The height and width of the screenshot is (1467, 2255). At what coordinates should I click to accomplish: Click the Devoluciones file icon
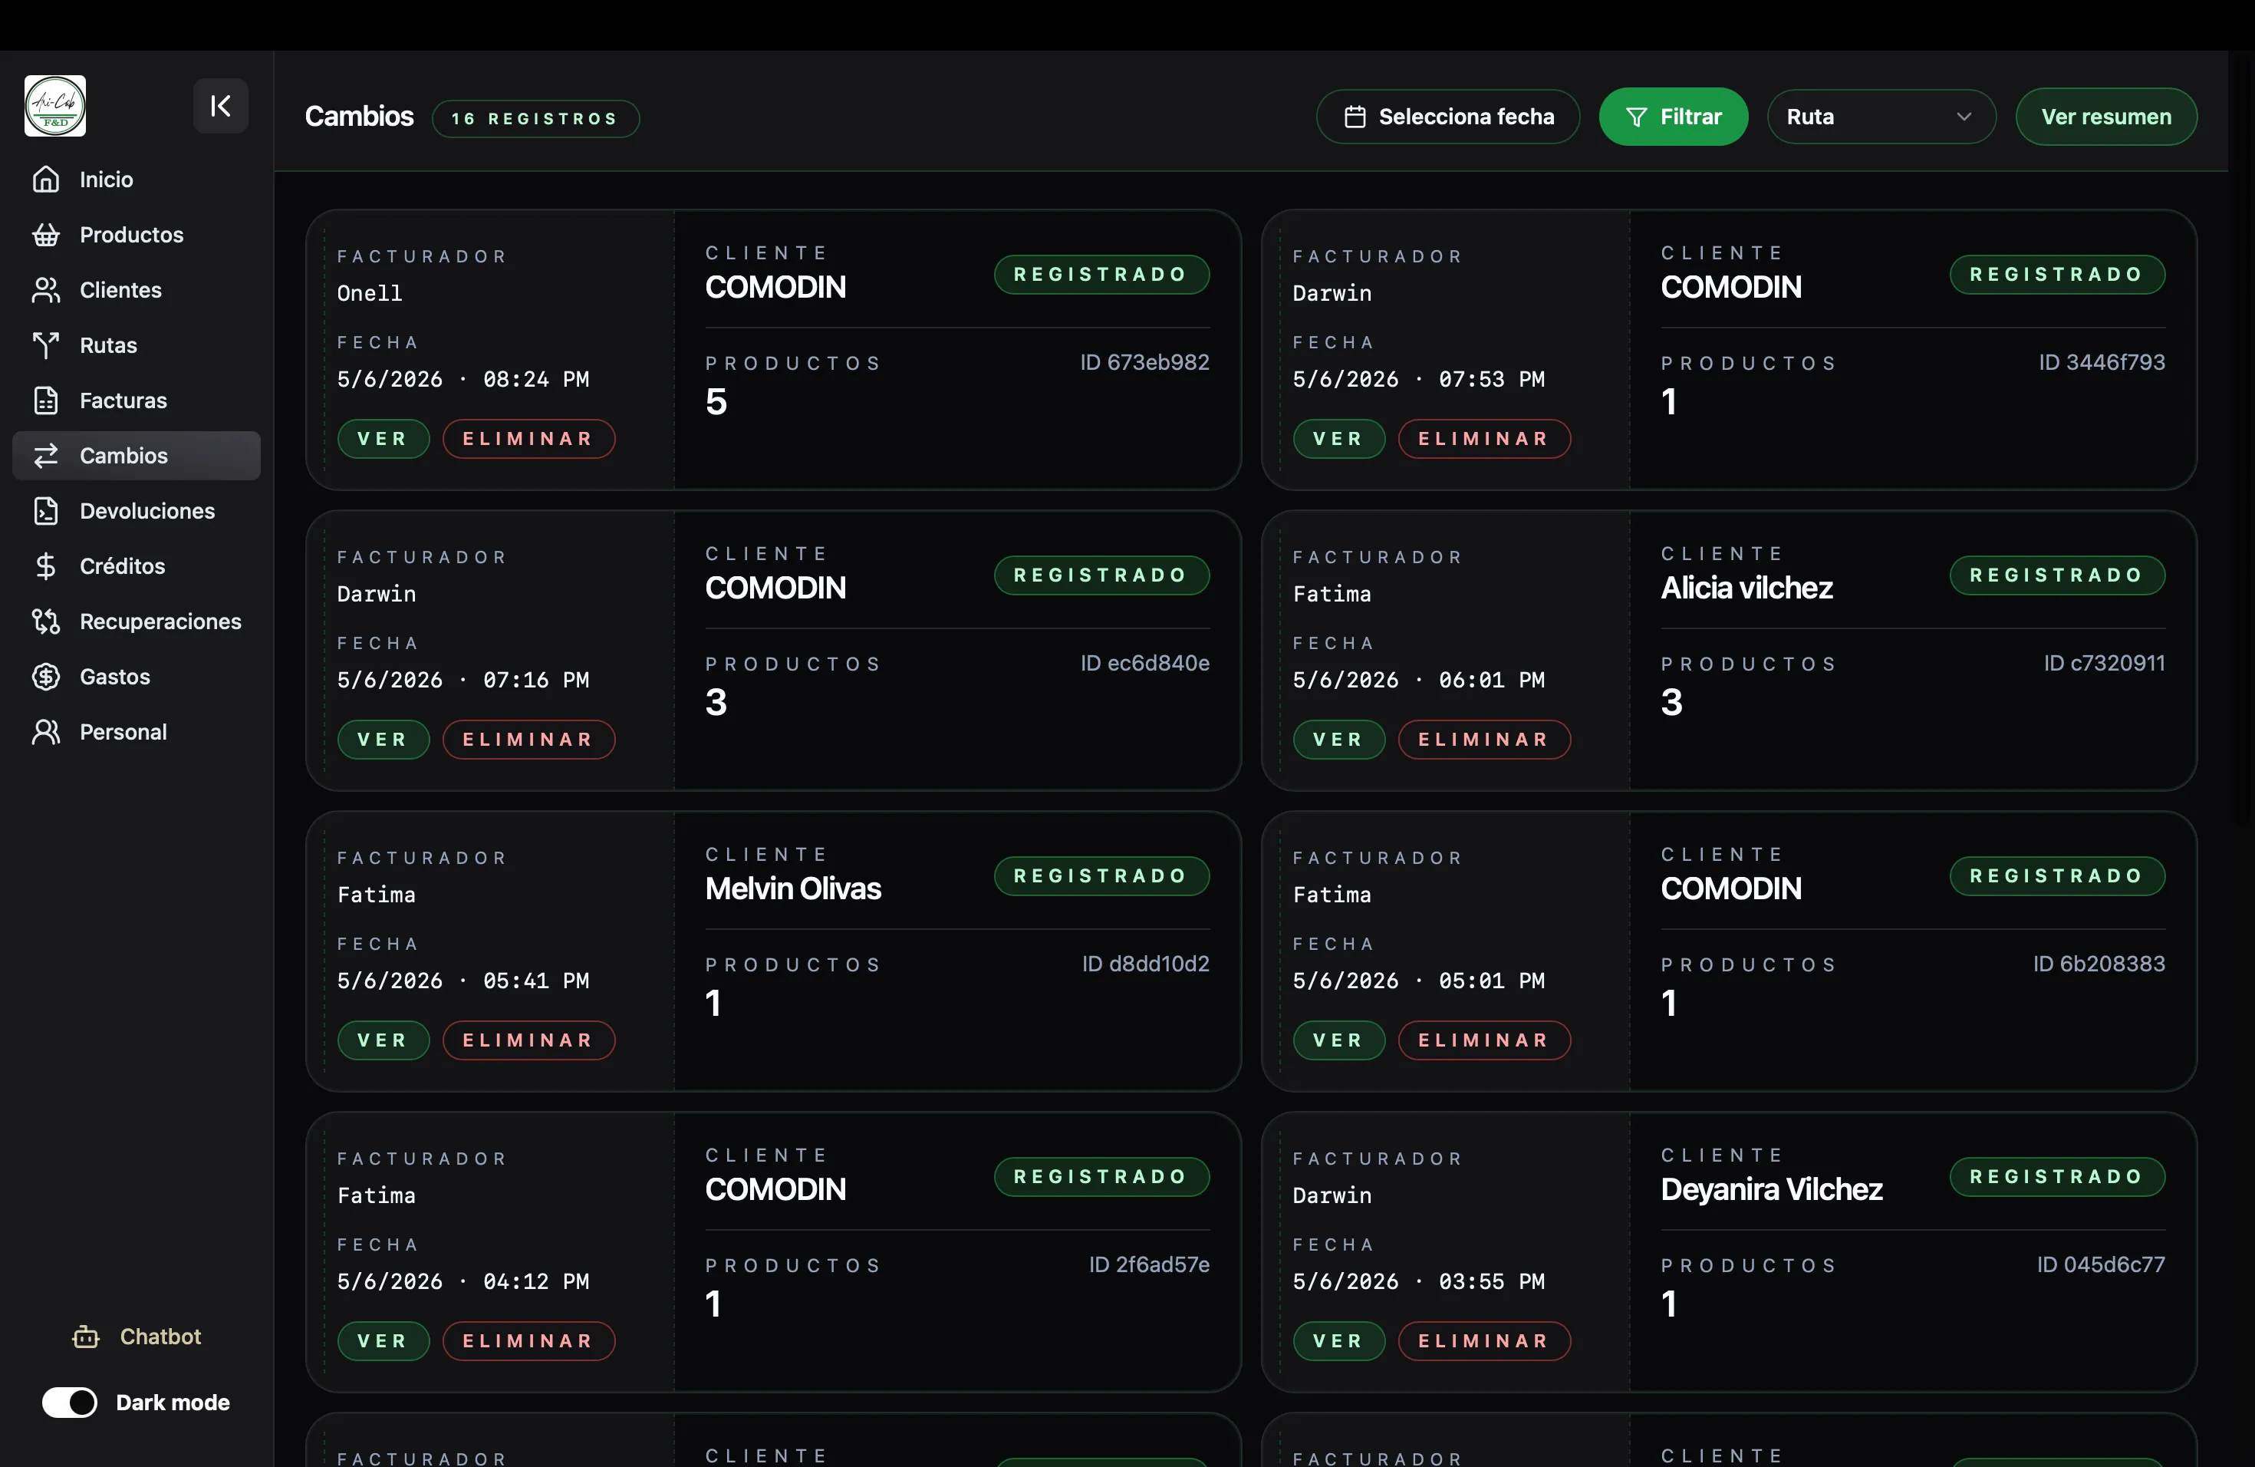(45, 511)
